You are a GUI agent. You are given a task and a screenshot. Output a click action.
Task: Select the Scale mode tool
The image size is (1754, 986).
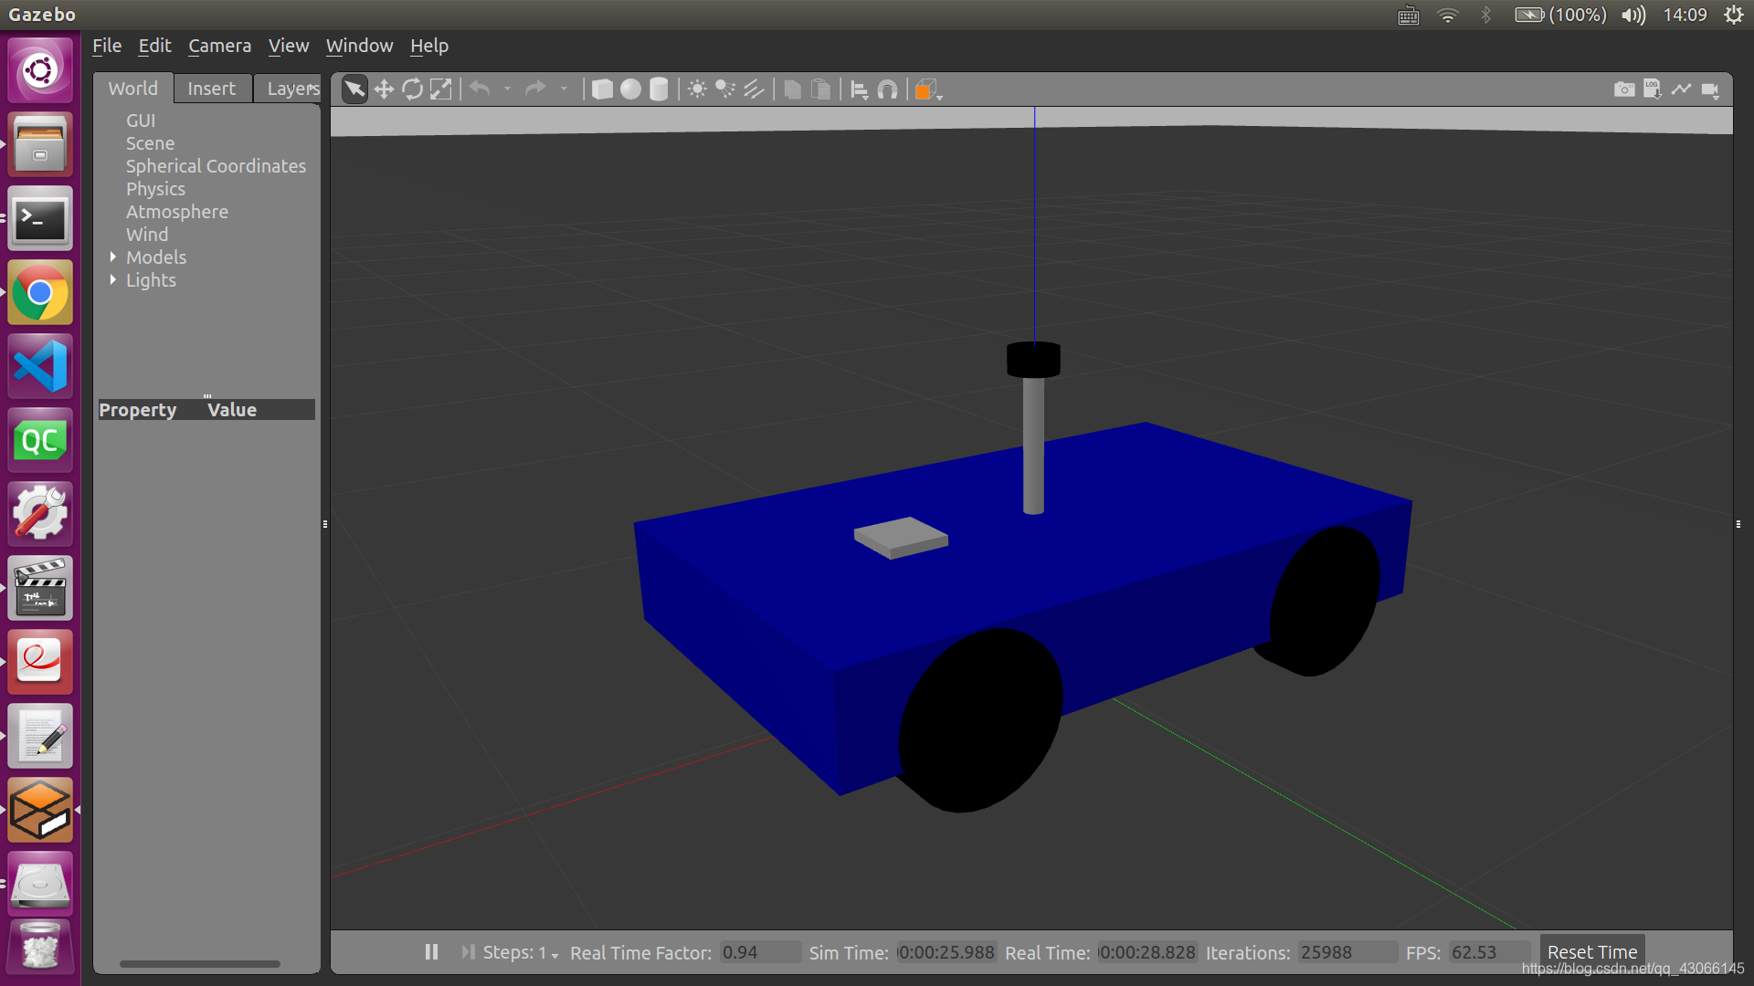[441, 89]
